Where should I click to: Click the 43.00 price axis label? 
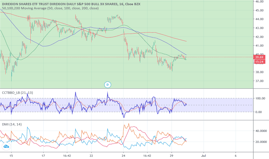click(259, 28)
